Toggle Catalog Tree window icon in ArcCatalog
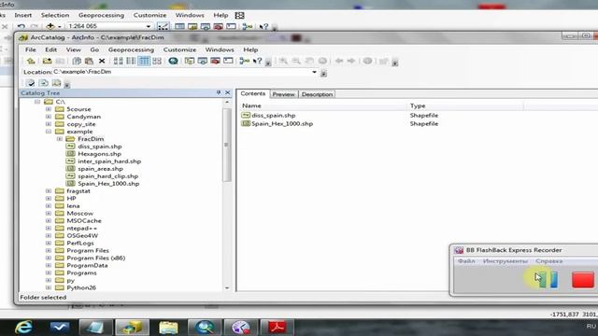This screenshot has width=598, height=336. (190, 61)
